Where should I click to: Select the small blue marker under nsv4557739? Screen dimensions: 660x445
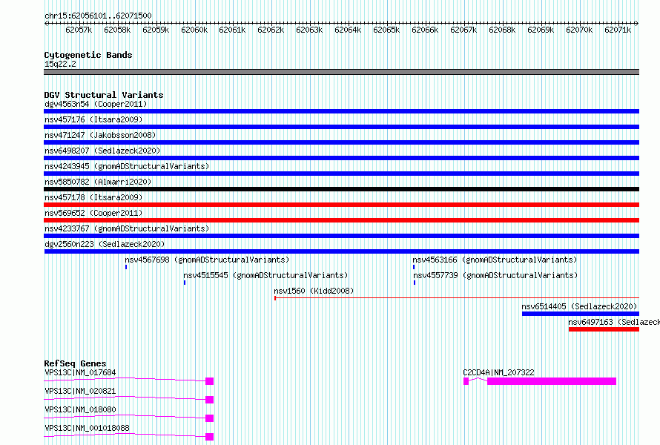415,283
